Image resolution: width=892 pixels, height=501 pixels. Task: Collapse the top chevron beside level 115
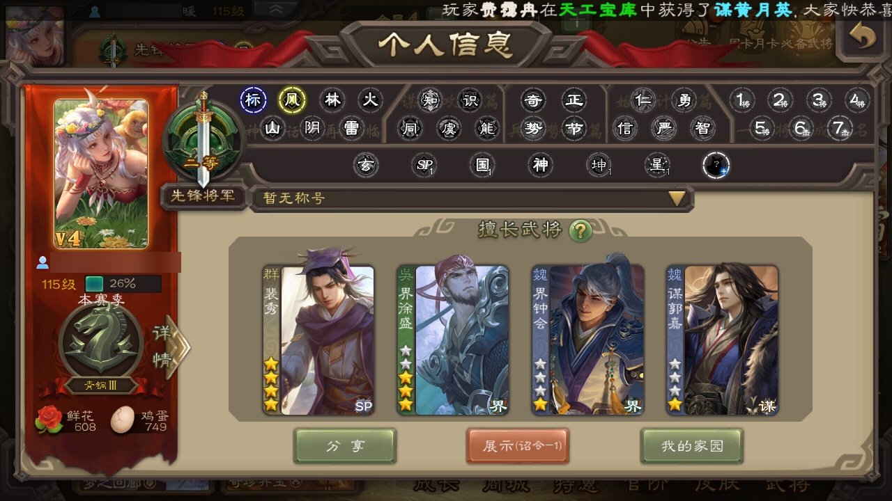(275, 10)
